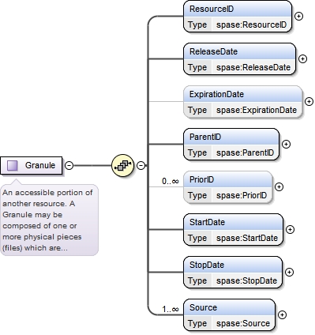Click the sequence compositor icon
The height and width of the screenshot is (335, 315).
point(123,165)
